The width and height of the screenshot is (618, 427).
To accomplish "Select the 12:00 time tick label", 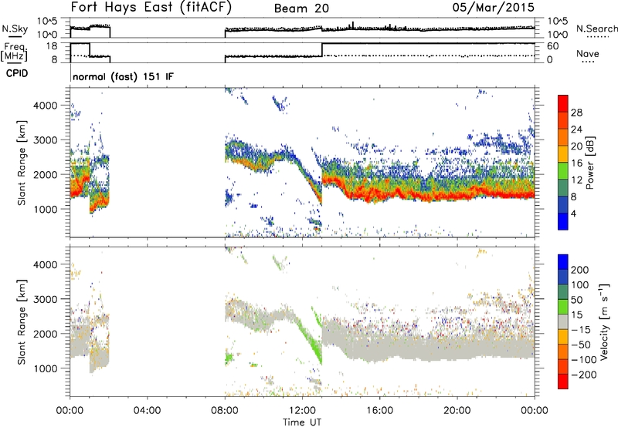I will 302,411.
